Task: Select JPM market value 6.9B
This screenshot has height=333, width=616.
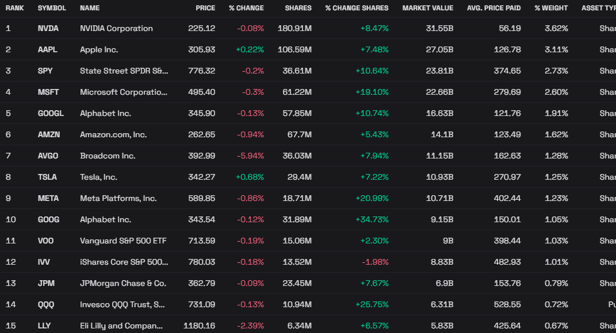Action: click(445, 283)
